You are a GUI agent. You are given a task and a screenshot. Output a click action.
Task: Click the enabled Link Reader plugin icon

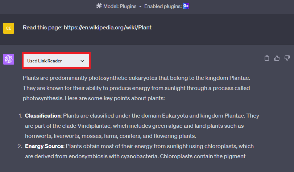pos(186,6)
